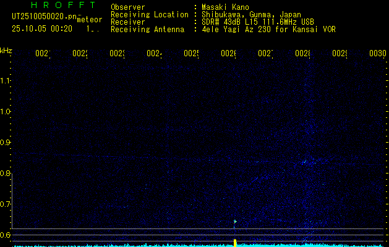Click the 0.6 kHz axis label
389x247 pixels.
(5, 235)
